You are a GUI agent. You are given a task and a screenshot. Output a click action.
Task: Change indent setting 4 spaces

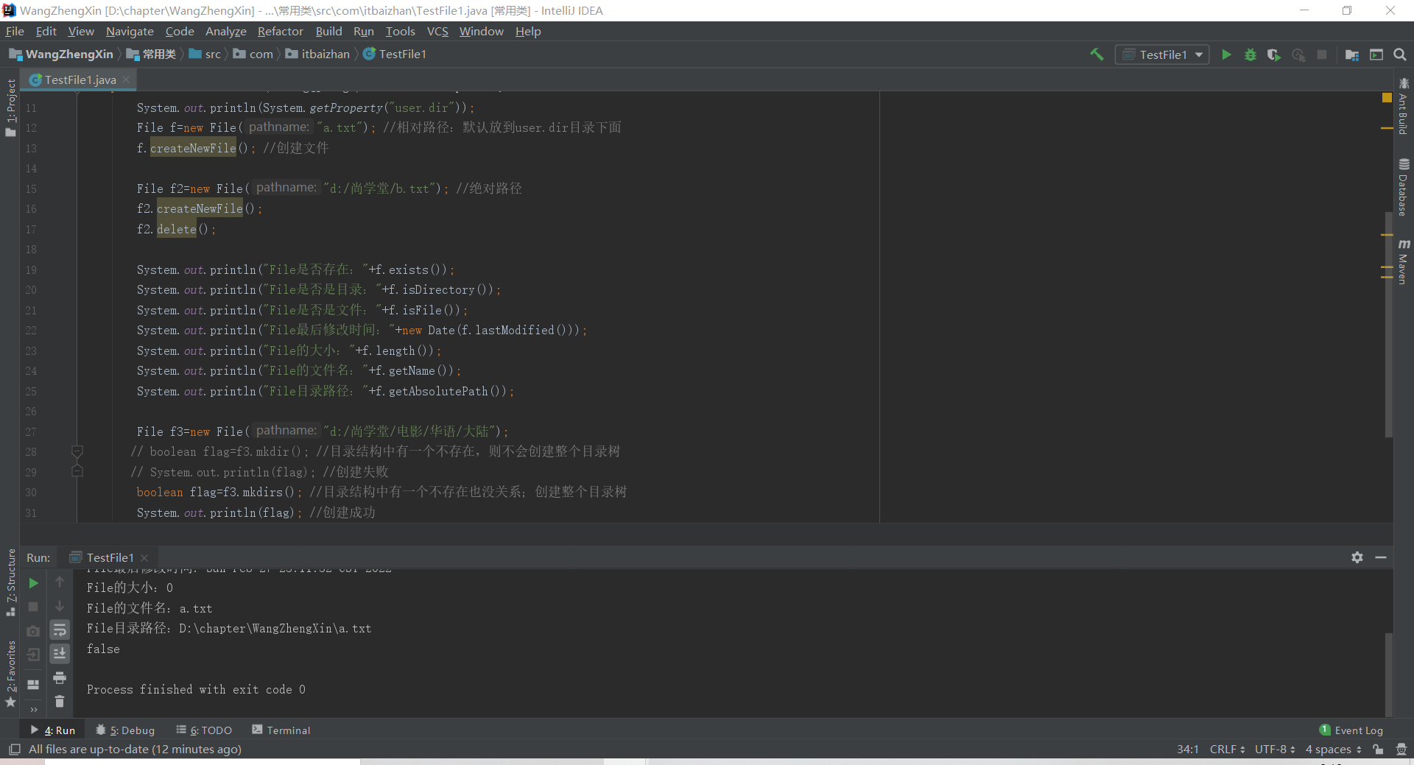click(1334, 750)
